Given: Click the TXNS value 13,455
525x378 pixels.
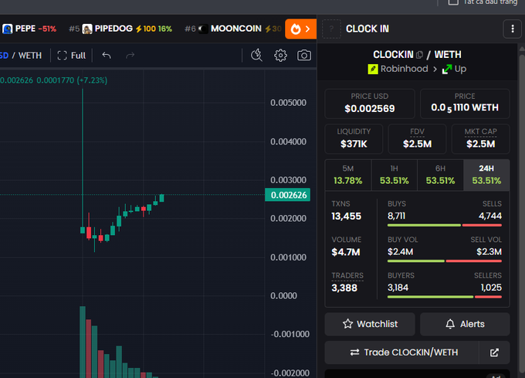Looking at the screenshot, I should pyautogui.click(x=346, y=216).
